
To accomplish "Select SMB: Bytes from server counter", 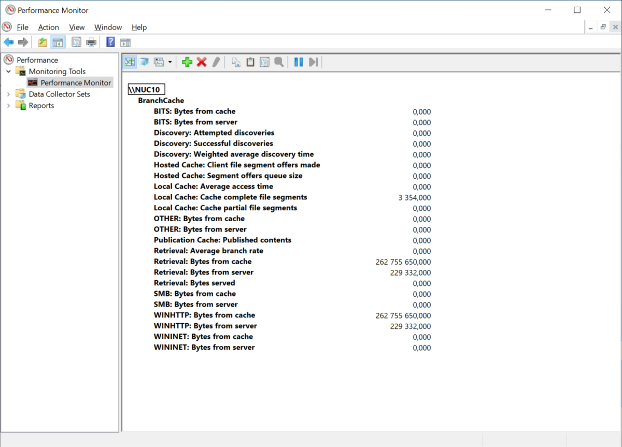I will click(196, 305).
